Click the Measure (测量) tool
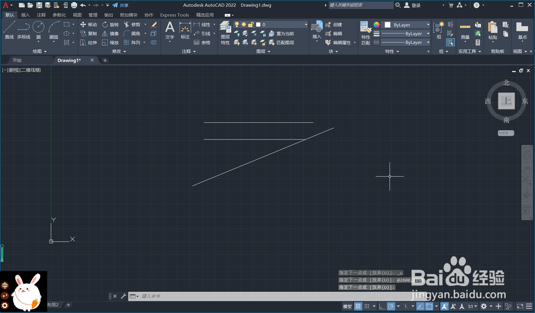Viewport: 535px width, 313px height. pyautogui.click(x=465, y=30)
